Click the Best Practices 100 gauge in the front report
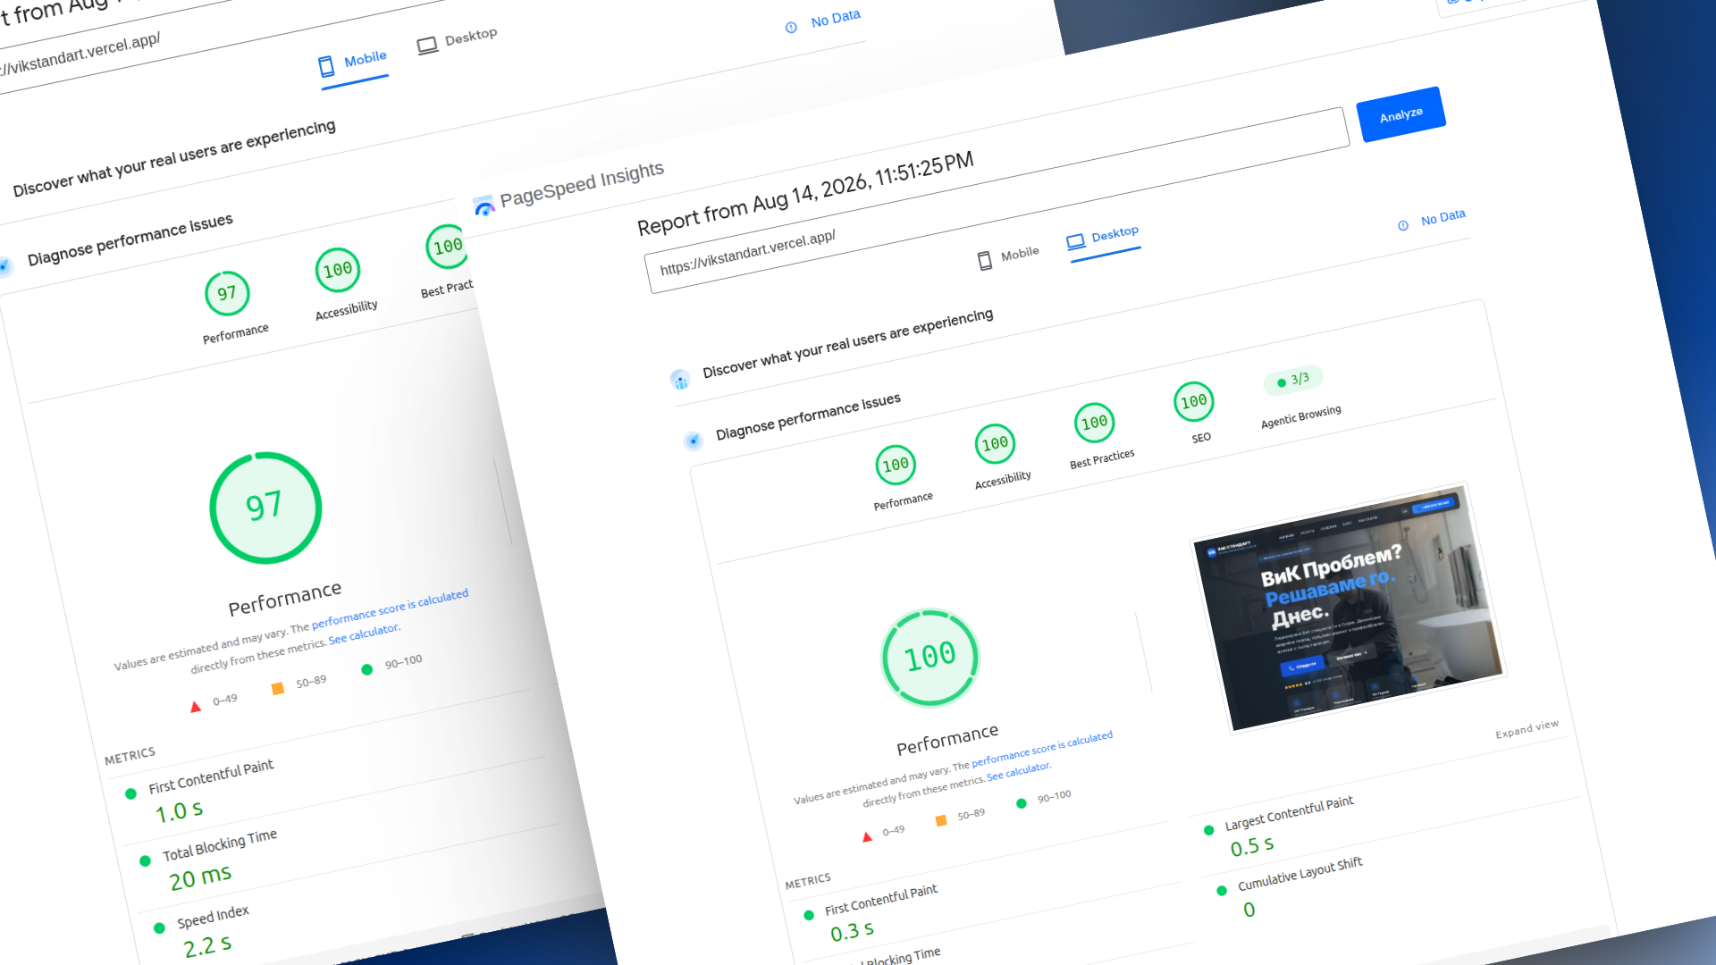 coord(1094,423)
